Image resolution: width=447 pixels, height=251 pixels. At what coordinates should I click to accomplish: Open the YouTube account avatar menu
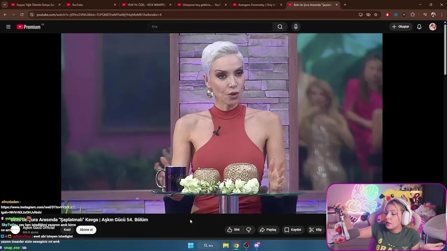433,27
